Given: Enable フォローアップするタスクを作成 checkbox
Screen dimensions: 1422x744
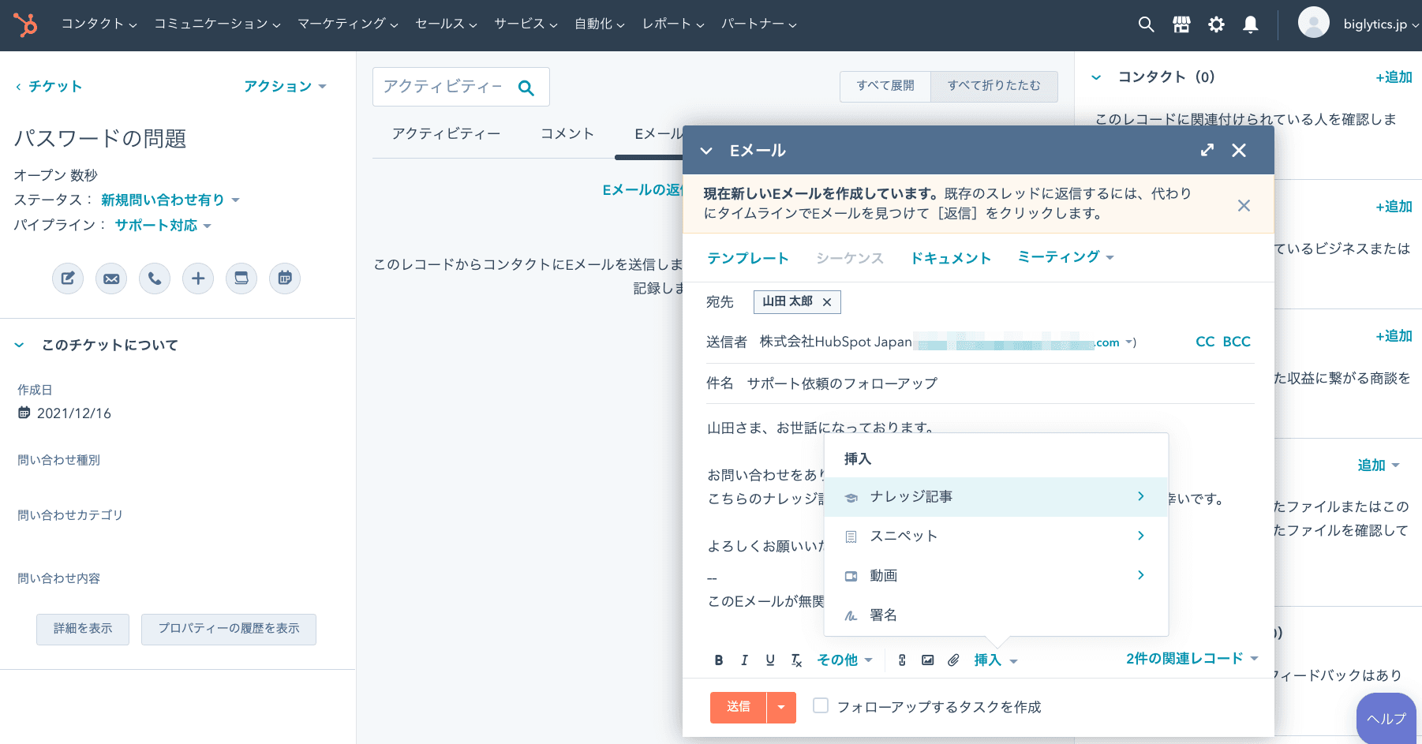Looking at the screenshot, I should pyautogui.click(x=821, y=705).
